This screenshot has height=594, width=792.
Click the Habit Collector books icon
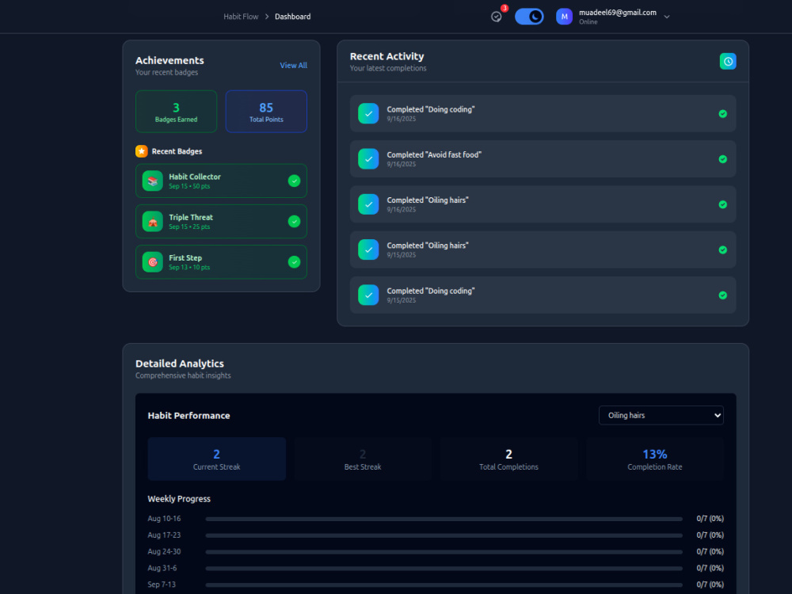coord(153,181)
